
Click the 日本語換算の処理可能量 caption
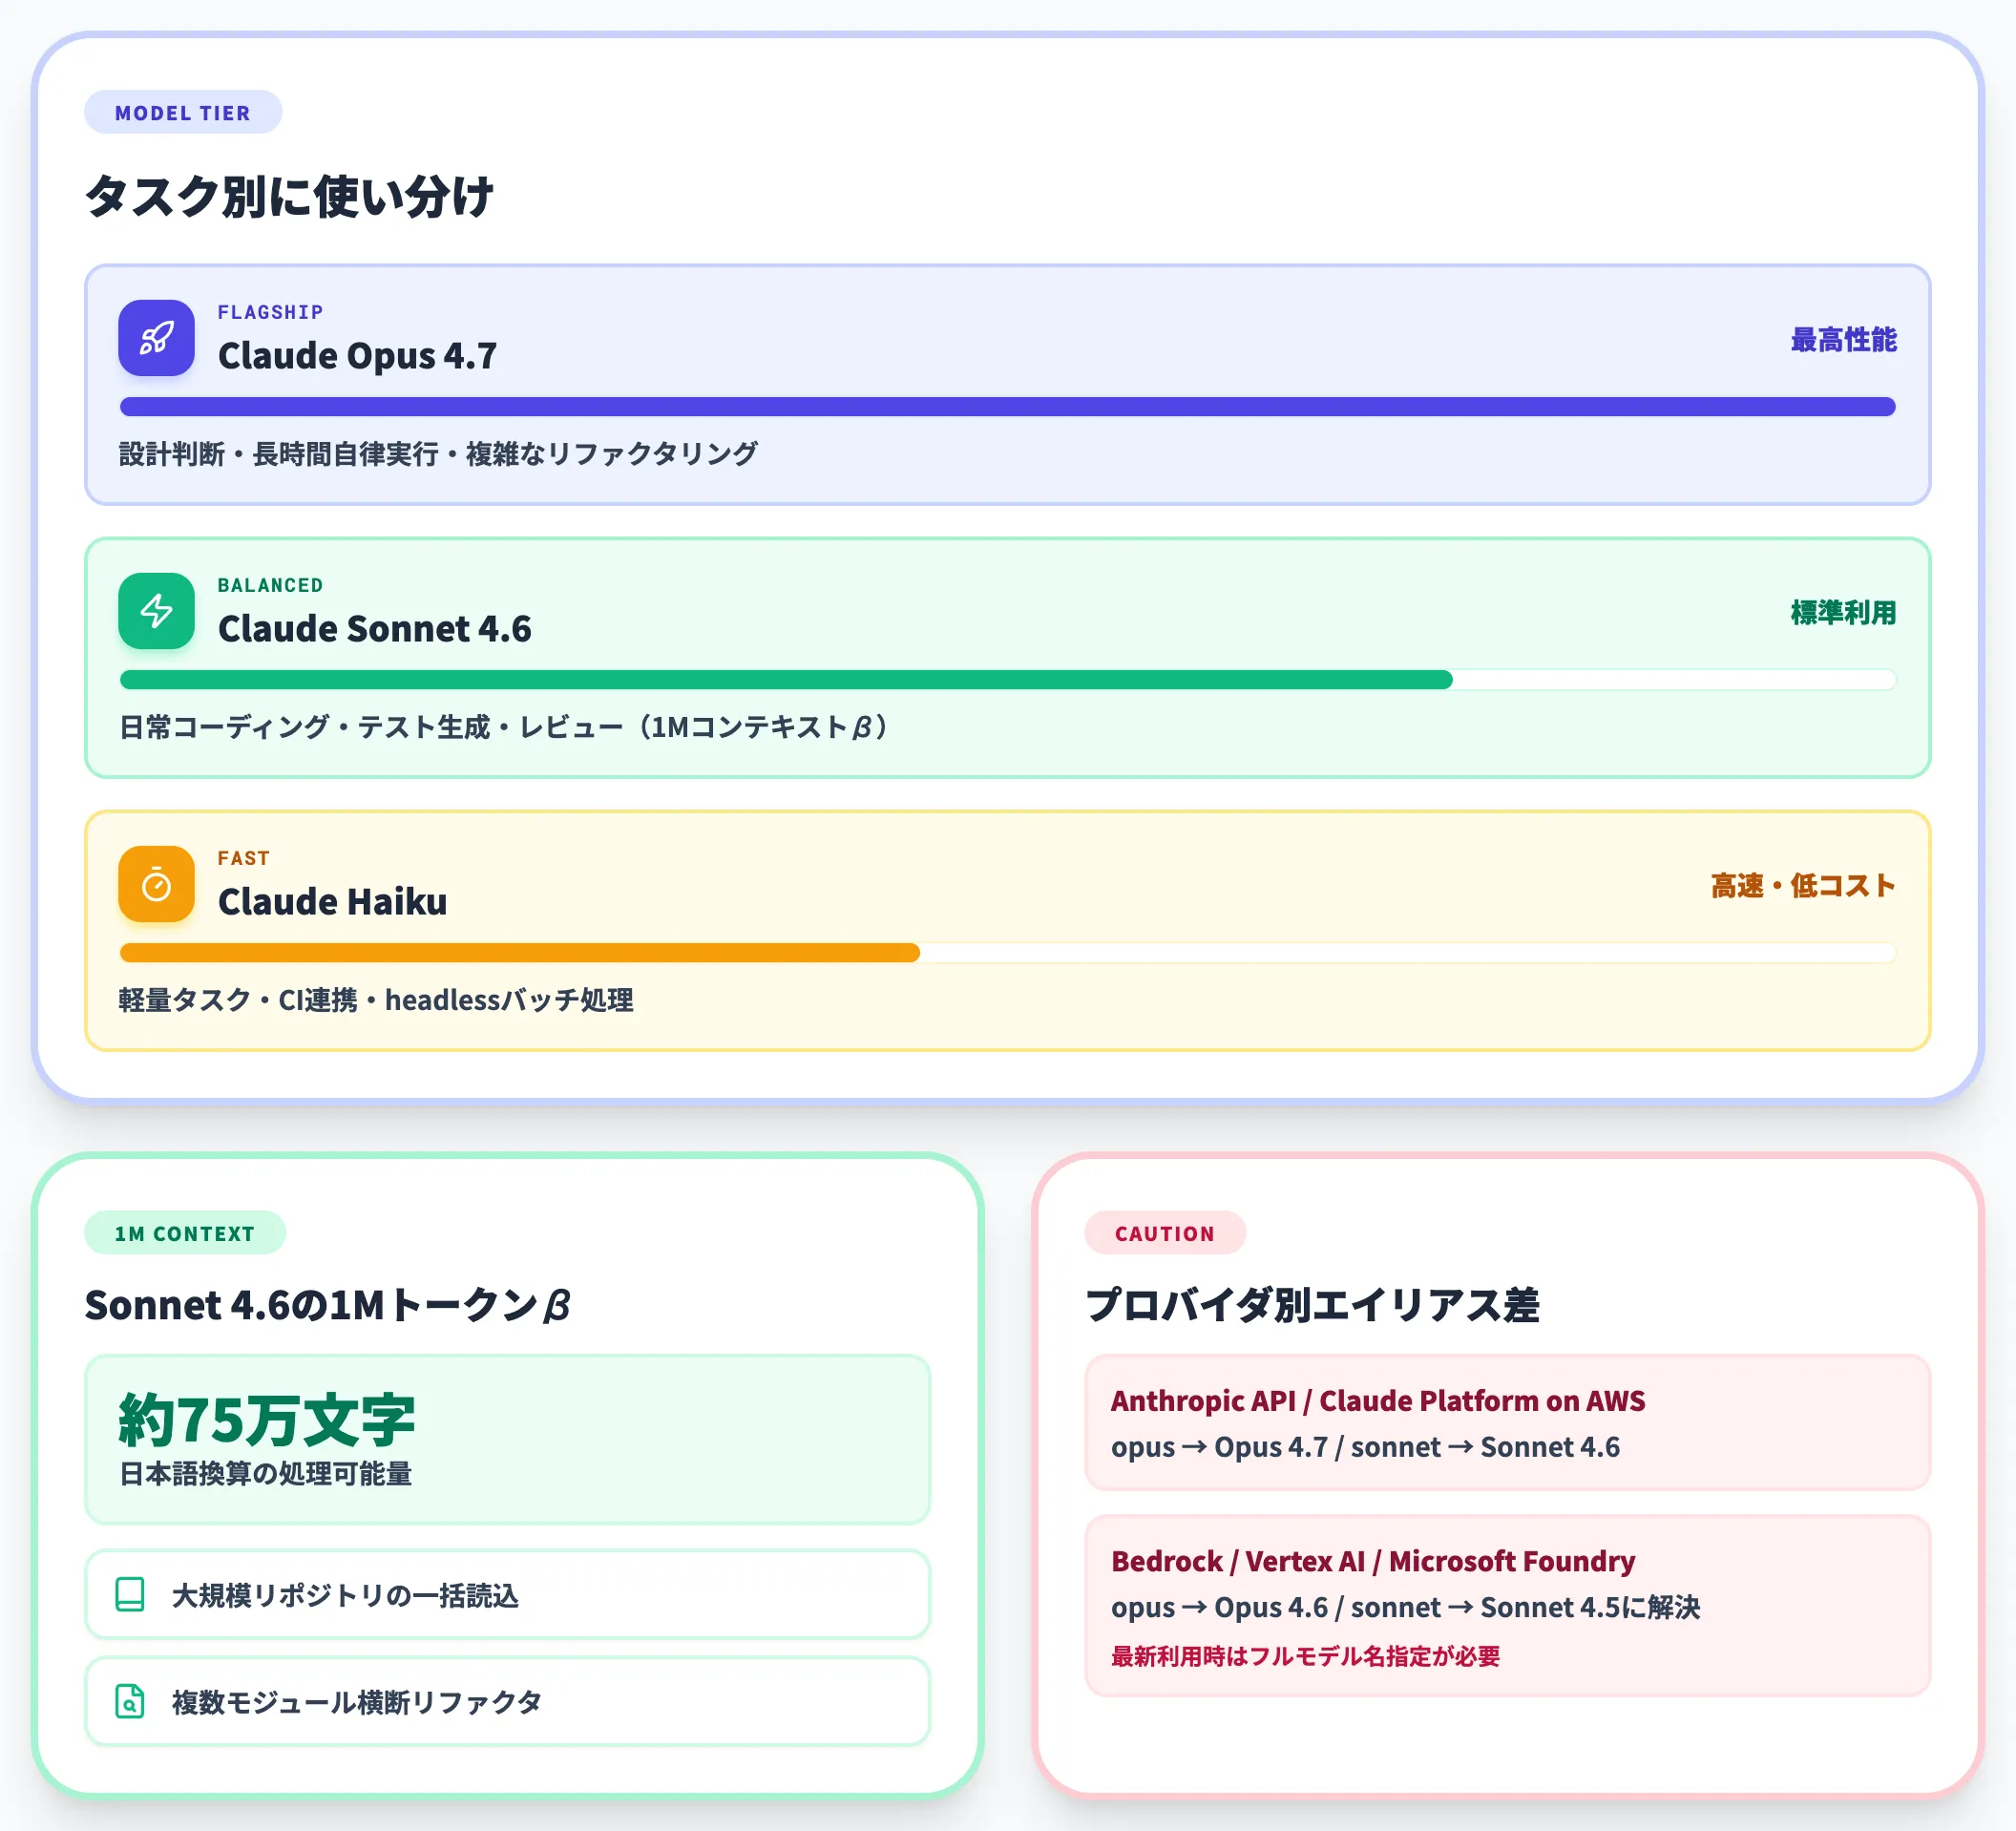coord(265,1474)
